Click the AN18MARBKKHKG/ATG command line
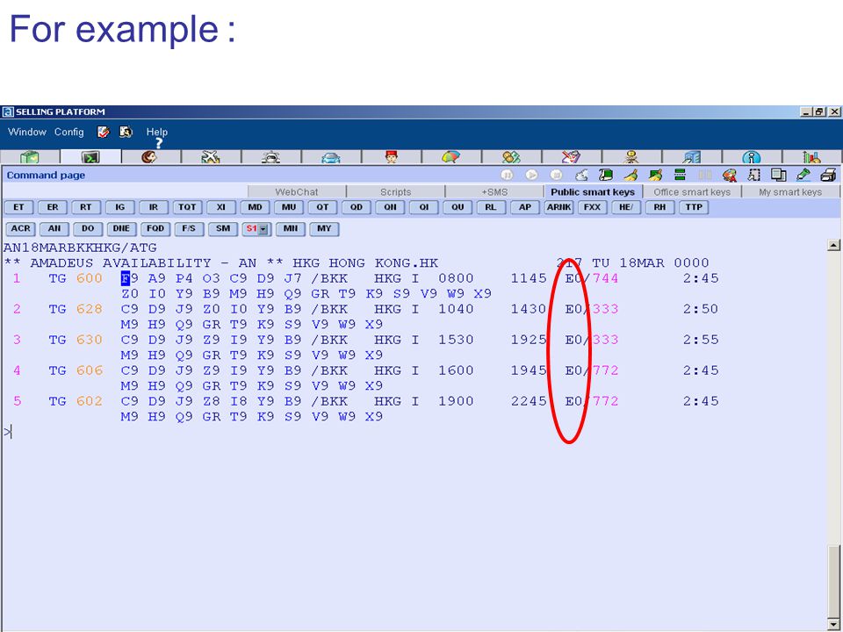Image resolution: width=843 pixels, height=632 pixels. pyautogui.click(x=80, y=248)
